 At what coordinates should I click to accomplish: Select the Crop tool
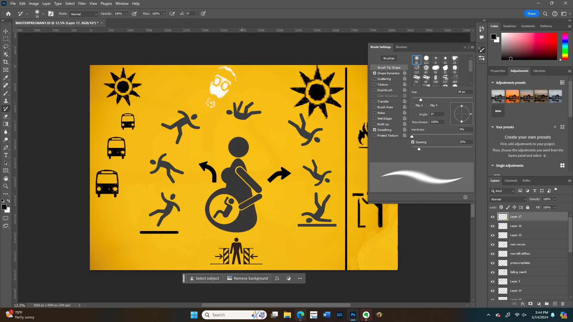pos(6,62)
